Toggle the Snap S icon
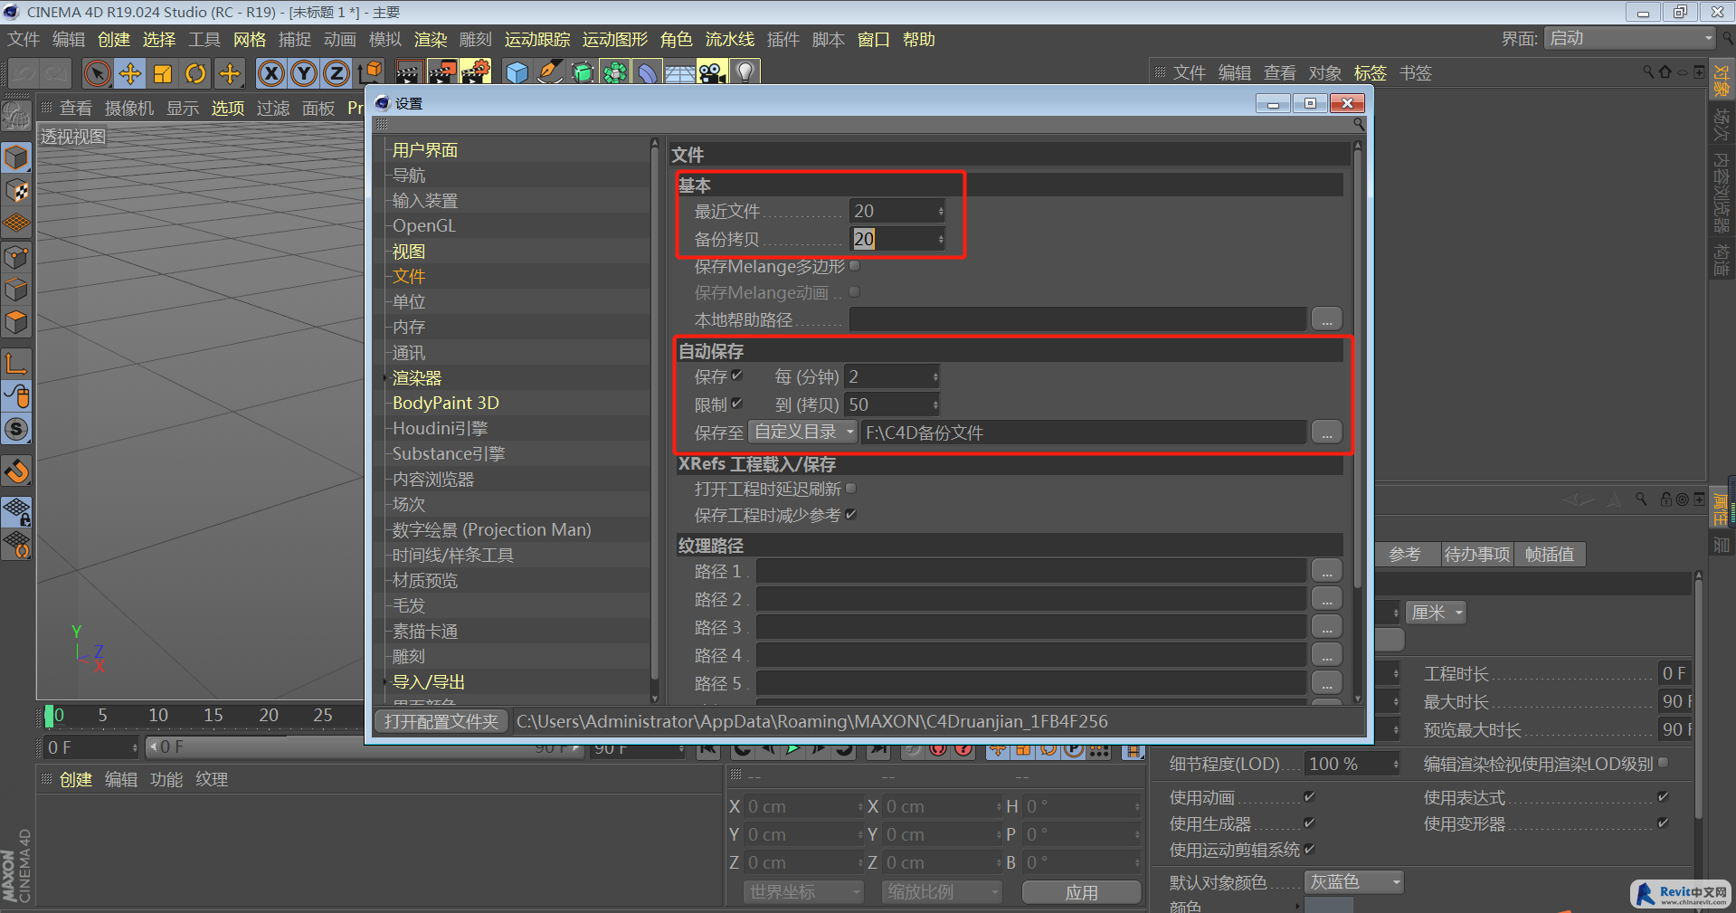 pyautogui.click(x=16, y=429)
